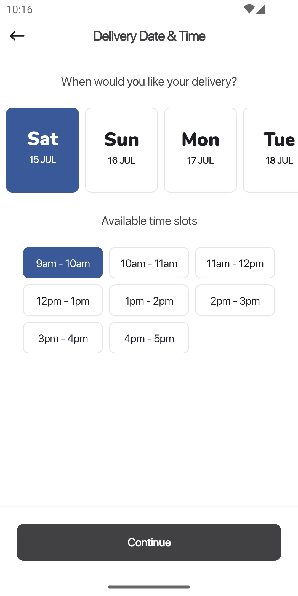
Task: Tap the cellular signal icon
Action: [261, 9]
